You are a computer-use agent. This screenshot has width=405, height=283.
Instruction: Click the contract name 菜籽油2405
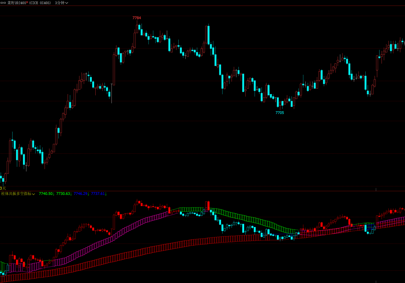(17, 3)
